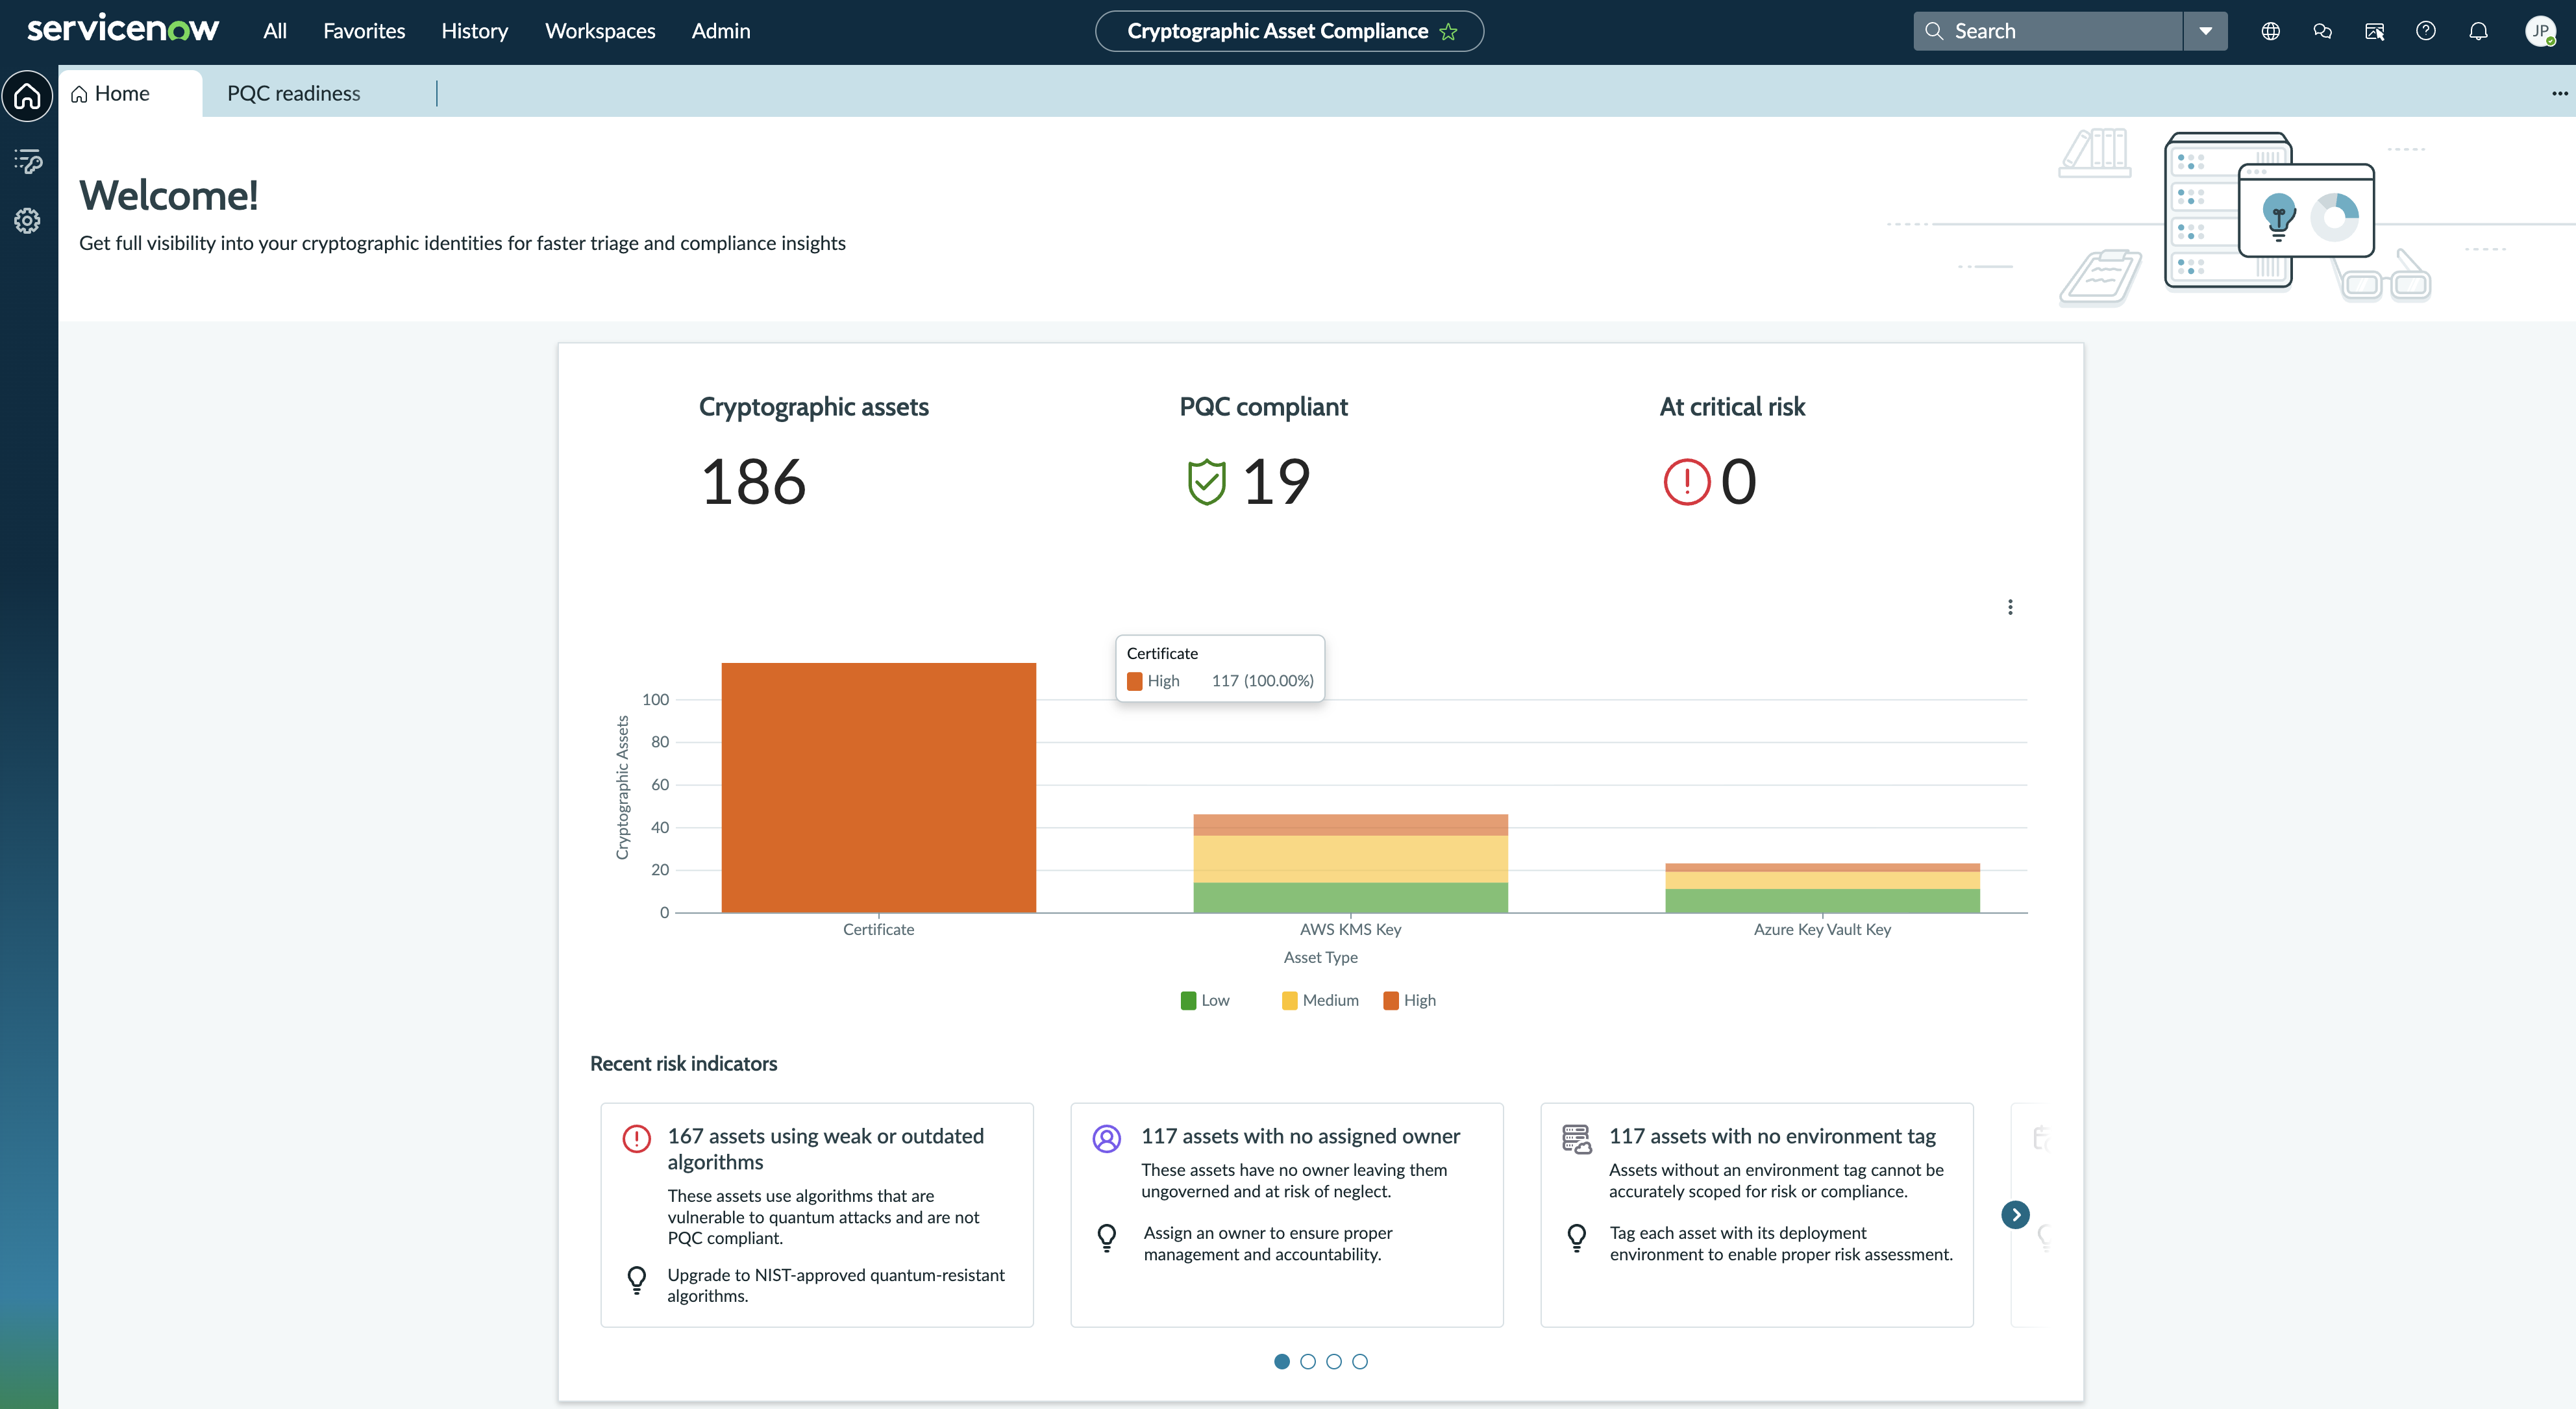Open 167 assets using weak algorithms card
Image resolution: width=2576 pixels, height=1409 pixels.
tap(817, 1215)
